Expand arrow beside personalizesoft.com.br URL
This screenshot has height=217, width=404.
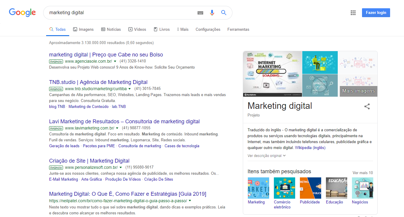click(121, 168)
